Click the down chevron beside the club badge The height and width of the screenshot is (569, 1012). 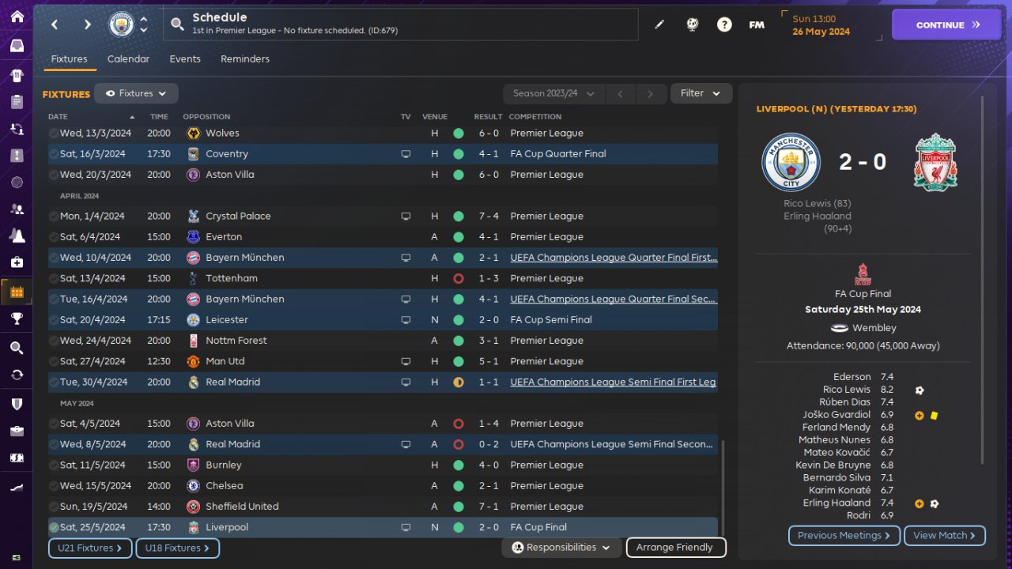point(144,30)
